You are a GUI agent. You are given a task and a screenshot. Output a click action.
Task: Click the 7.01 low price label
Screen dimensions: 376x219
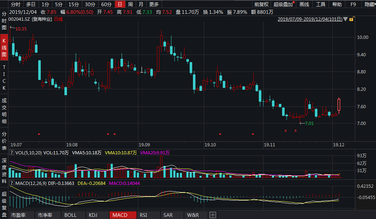click(x=309, y=123)
